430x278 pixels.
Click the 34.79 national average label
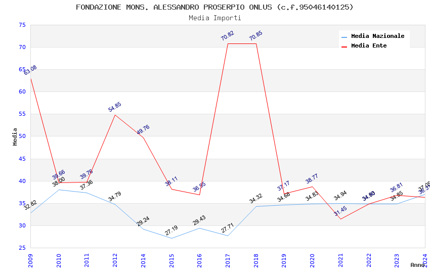[115, 197]
